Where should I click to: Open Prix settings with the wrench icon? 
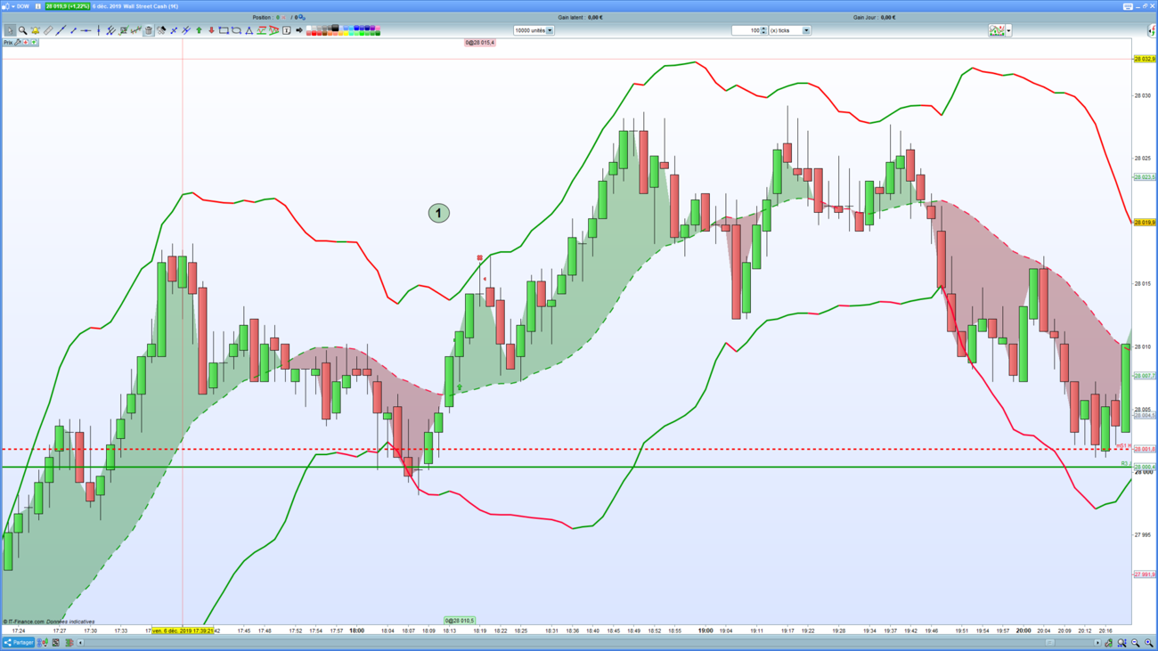tap(18, 43)
